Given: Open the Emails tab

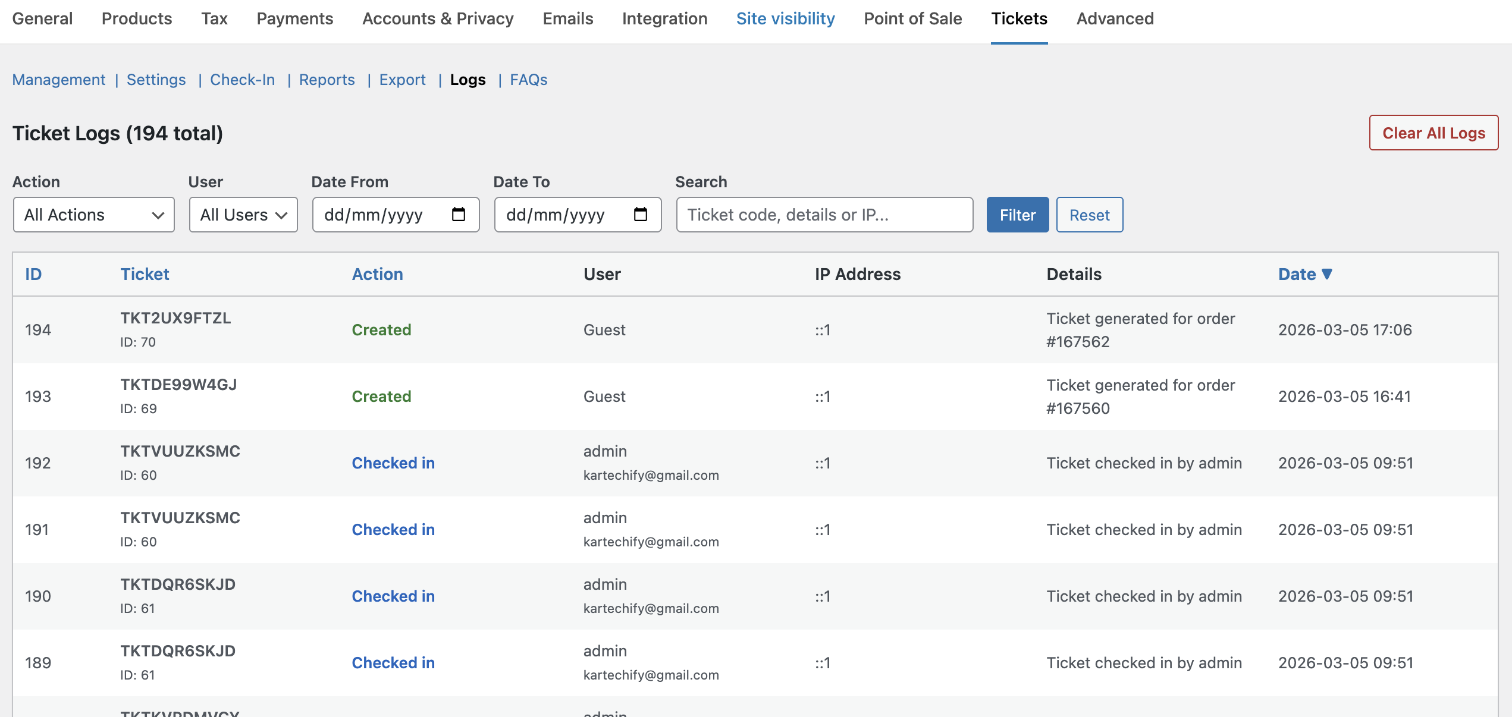Looking at the screenshot, I should (568, 19).
